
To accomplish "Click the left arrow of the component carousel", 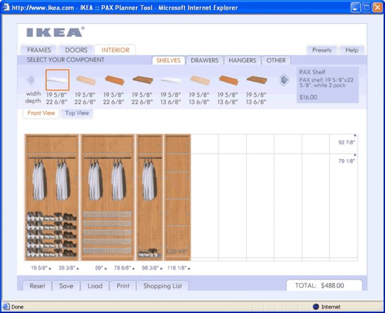I will 31,80.
